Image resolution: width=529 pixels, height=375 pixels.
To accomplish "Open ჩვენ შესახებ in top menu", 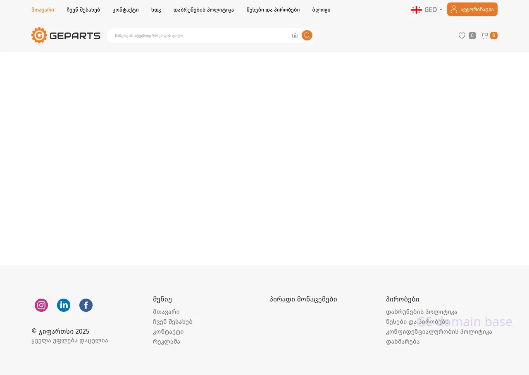I will pos(83,10).
